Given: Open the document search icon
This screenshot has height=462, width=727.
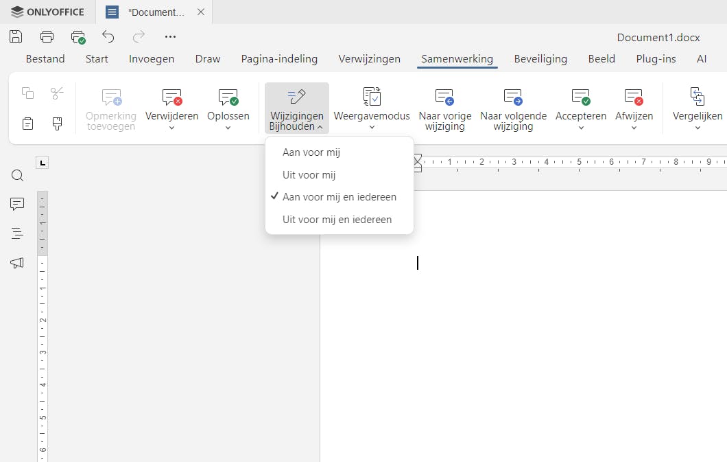Looking at the screenshot, I should pyautogui.click(x=17, y=176).
